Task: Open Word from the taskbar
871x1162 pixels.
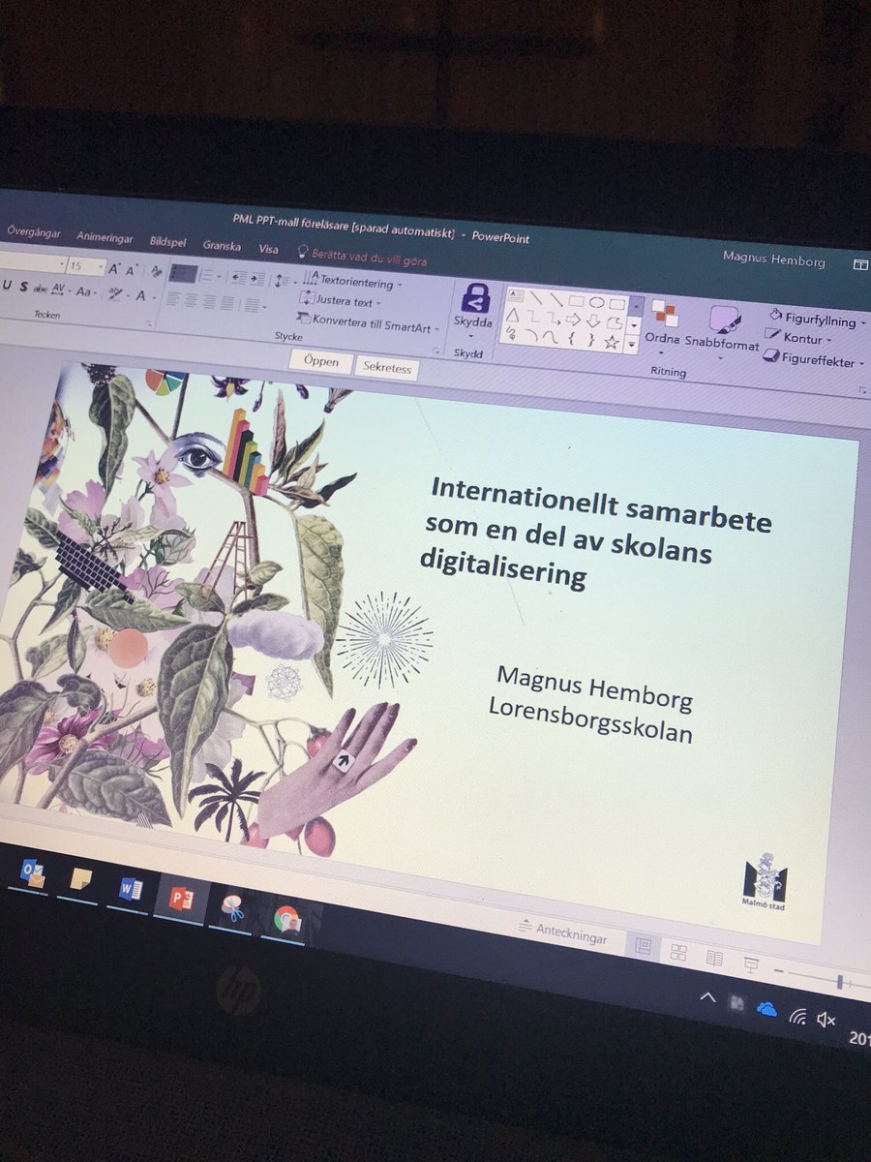Action: click(131, 890)
